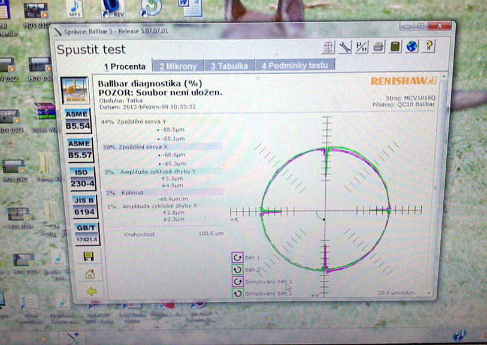The width and height of the screenshot is (487, 345).
Task: Select the Renishaw diagnostics analysis icon
Action: click(74, 90)
